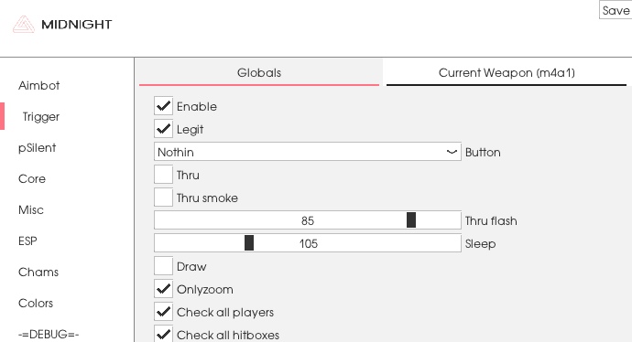
Task: Disable the Onlyzoom checkbox
Action: (x=163, y=289)
